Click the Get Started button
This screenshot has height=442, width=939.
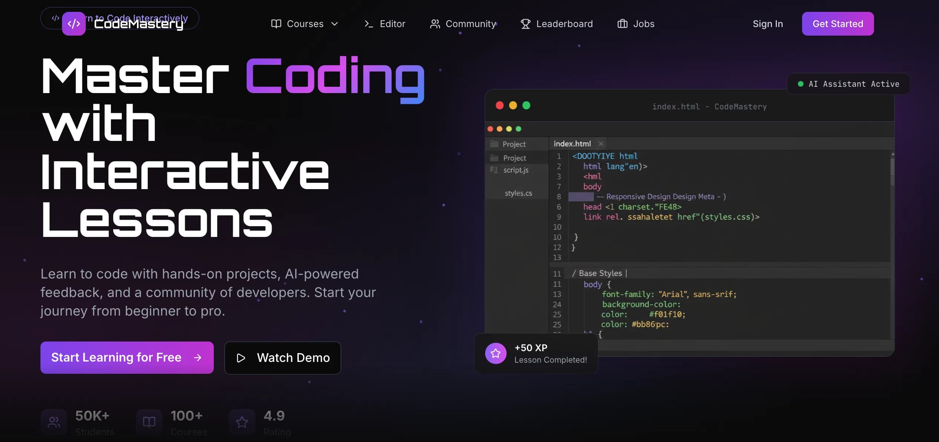[x=838, y=23]
